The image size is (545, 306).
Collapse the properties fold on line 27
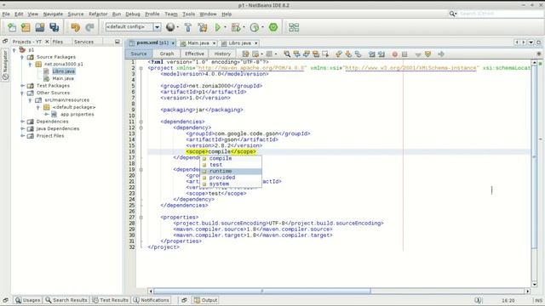click(x=141, y=218)
